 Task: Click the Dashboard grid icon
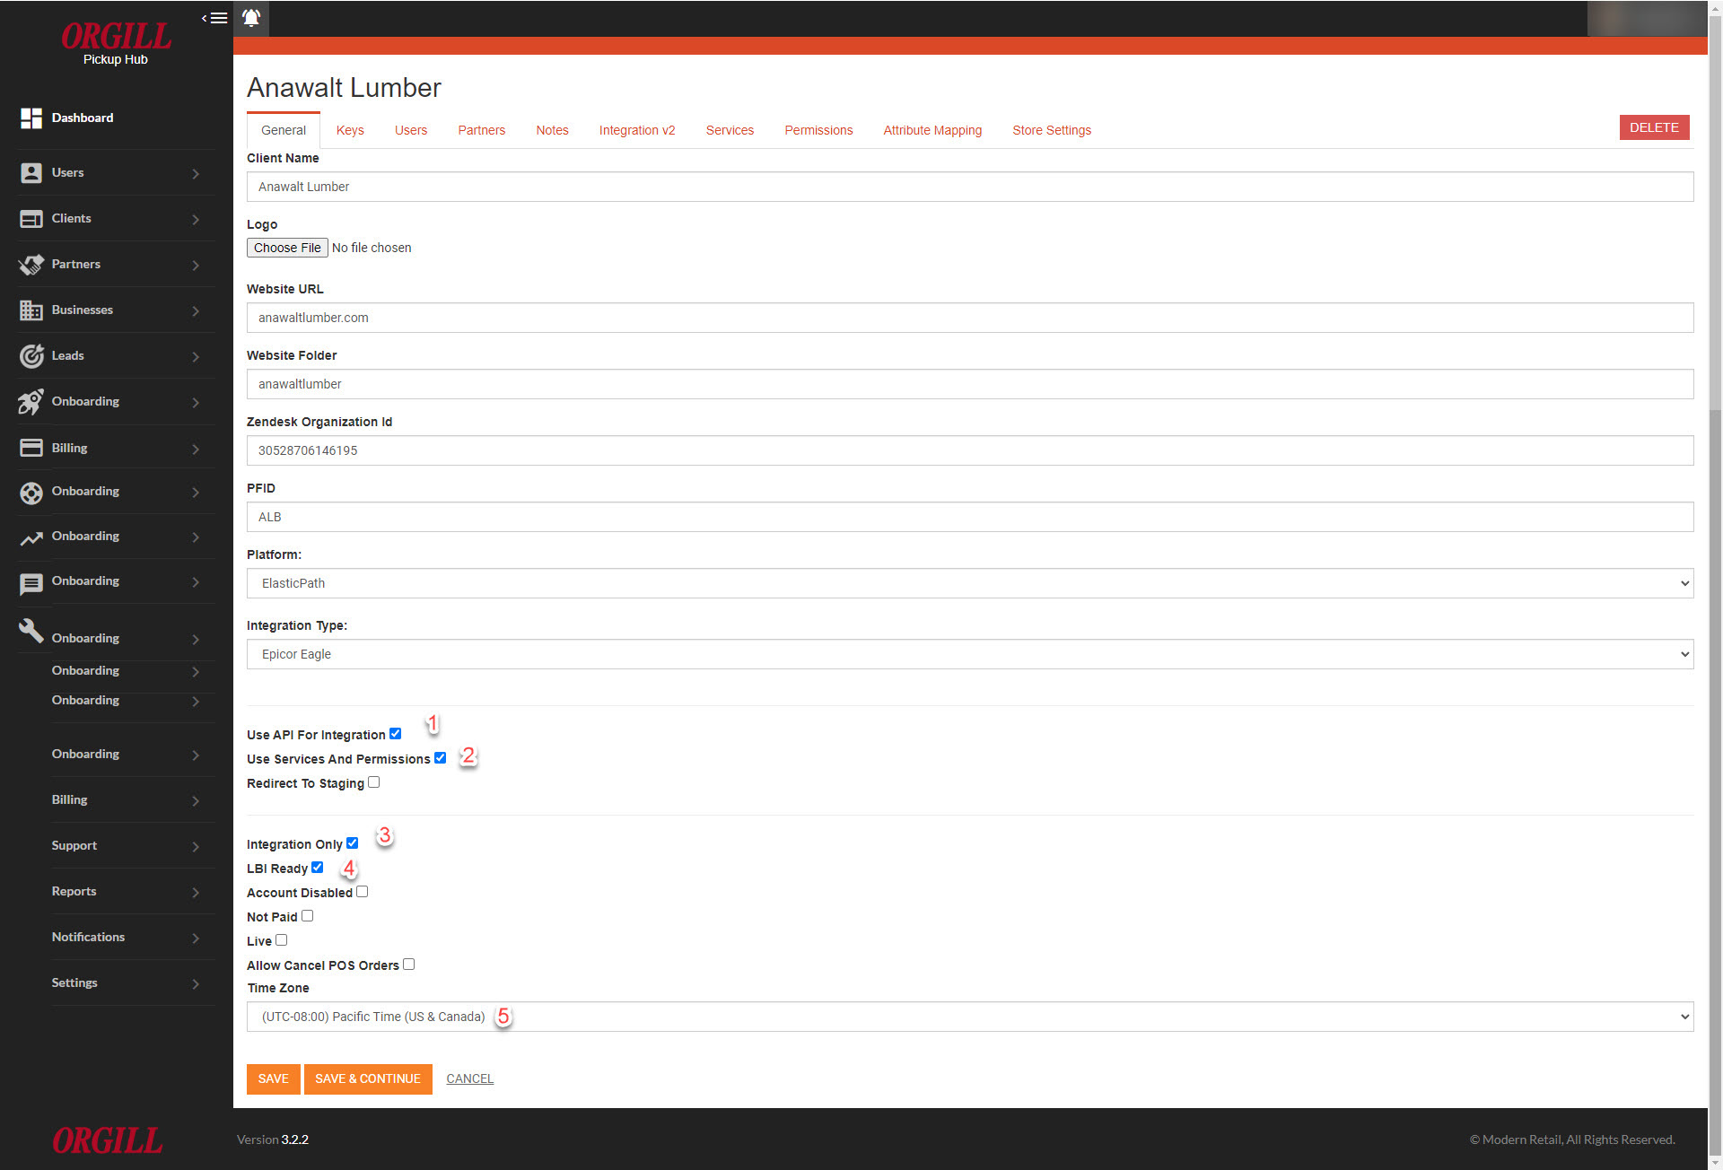[31, 118]
